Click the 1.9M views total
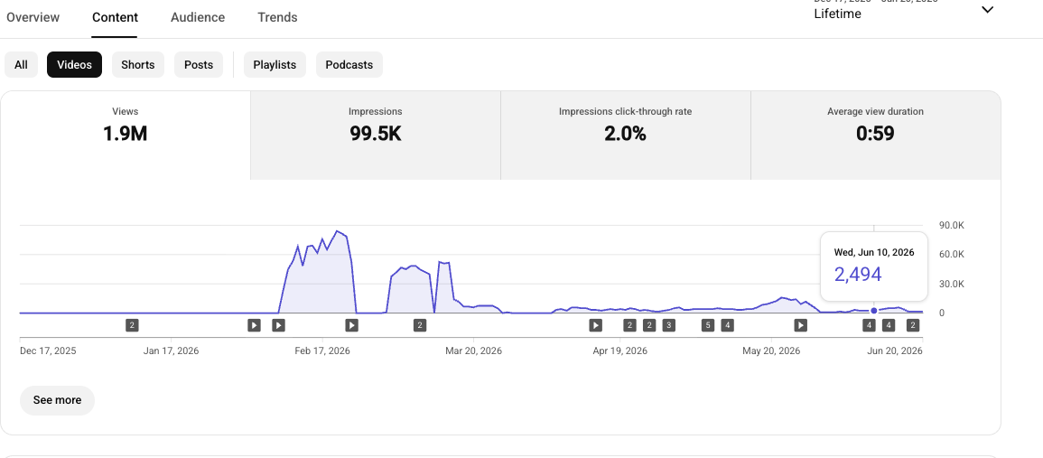Screen dimensions: 1043x458 (x=125, y=134)
